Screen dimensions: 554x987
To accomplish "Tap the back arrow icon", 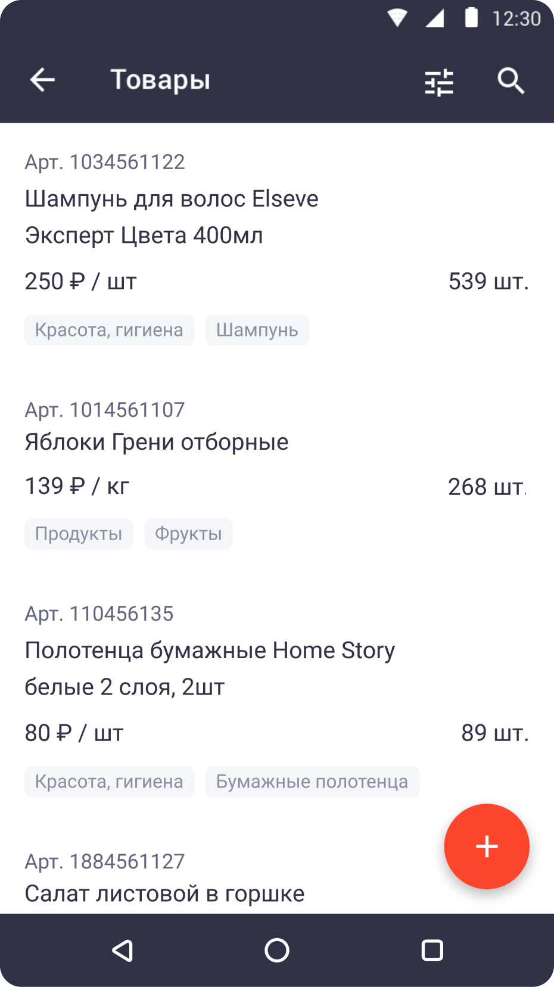I will tap(42, 80).
